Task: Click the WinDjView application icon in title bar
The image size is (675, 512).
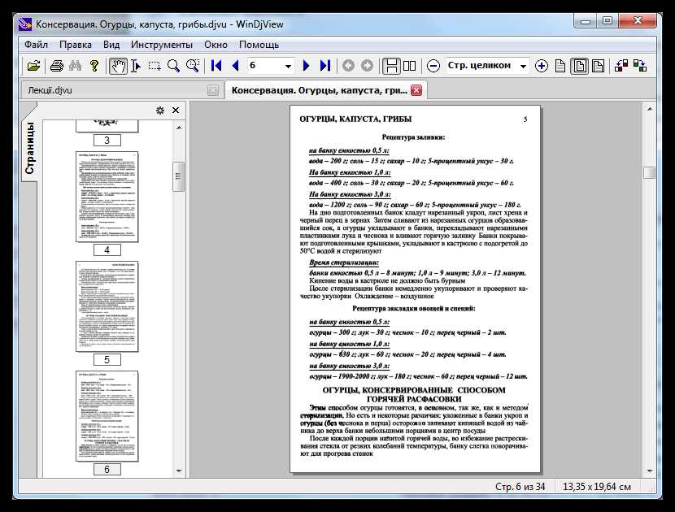Action: [x=25, y=24]
